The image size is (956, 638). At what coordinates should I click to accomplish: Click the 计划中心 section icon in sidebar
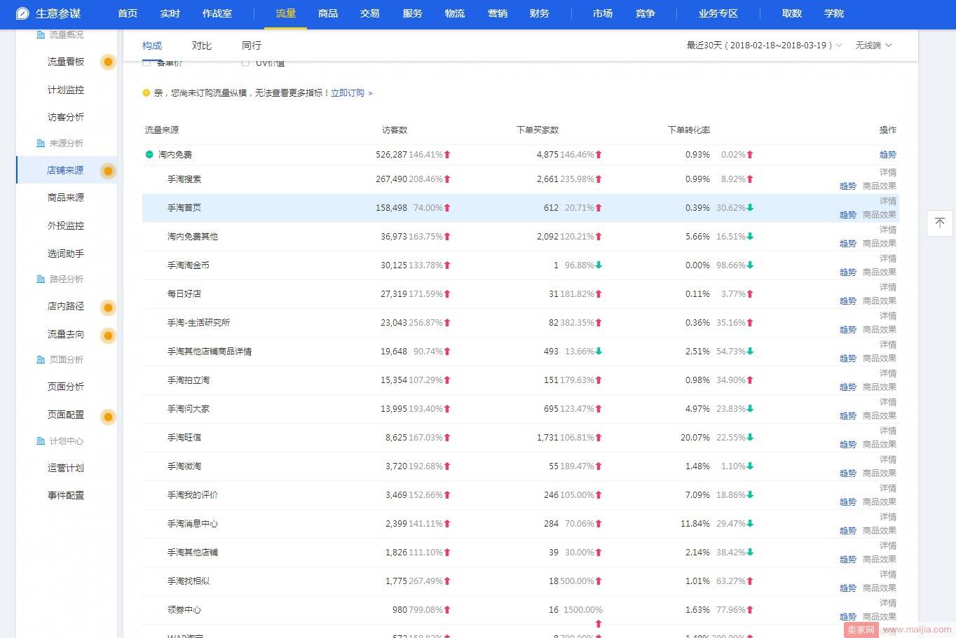[x=40, y=441]
